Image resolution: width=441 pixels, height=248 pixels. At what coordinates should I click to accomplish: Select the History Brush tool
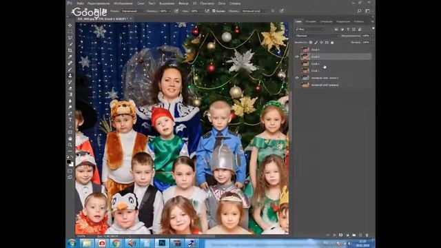click(70, 82)
